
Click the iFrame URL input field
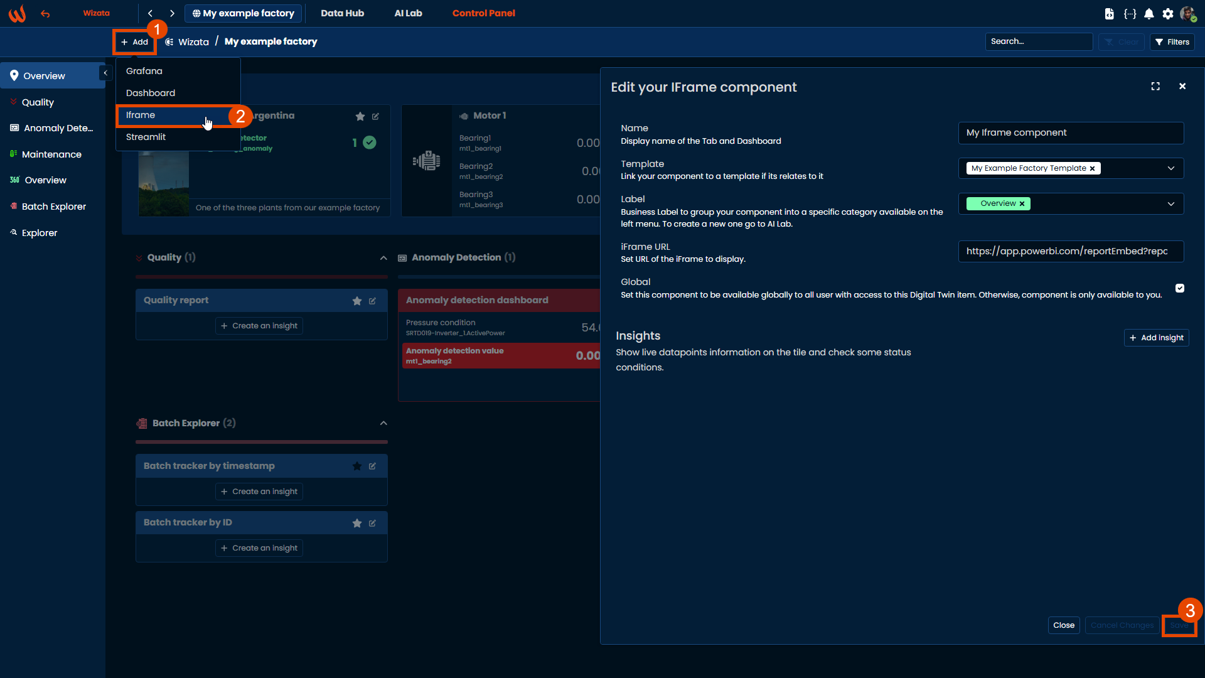click(1070, 251)
